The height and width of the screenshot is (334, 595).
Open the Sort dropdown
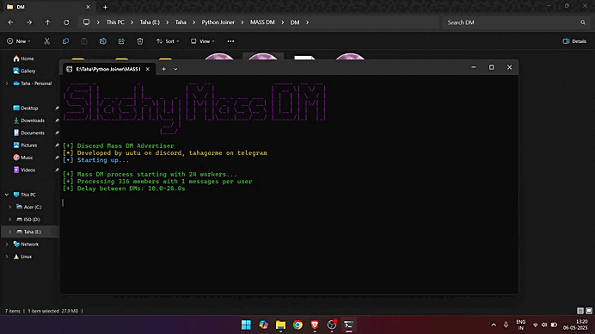tap(168, 41)
